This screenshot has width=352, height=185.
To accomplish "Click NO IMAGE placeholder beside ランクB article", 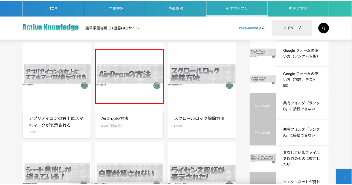I will click(x=263, y=106).
